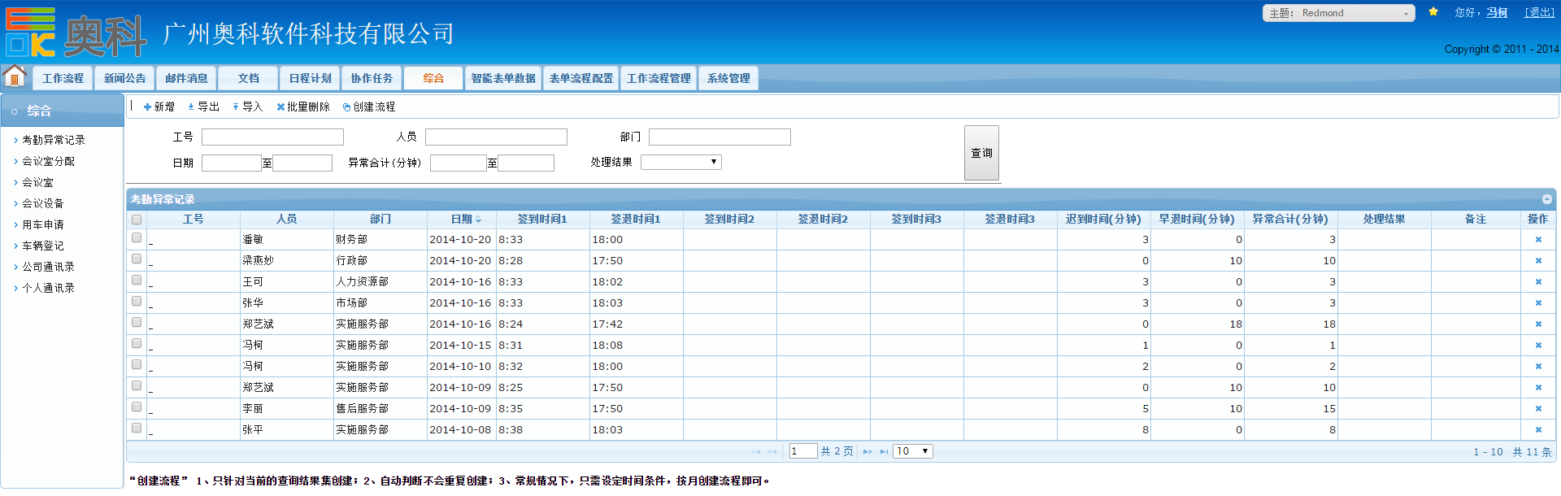Click the 创建流程 create workflow icon
This screenshot has height=496, width=1561.
(346, 107)
